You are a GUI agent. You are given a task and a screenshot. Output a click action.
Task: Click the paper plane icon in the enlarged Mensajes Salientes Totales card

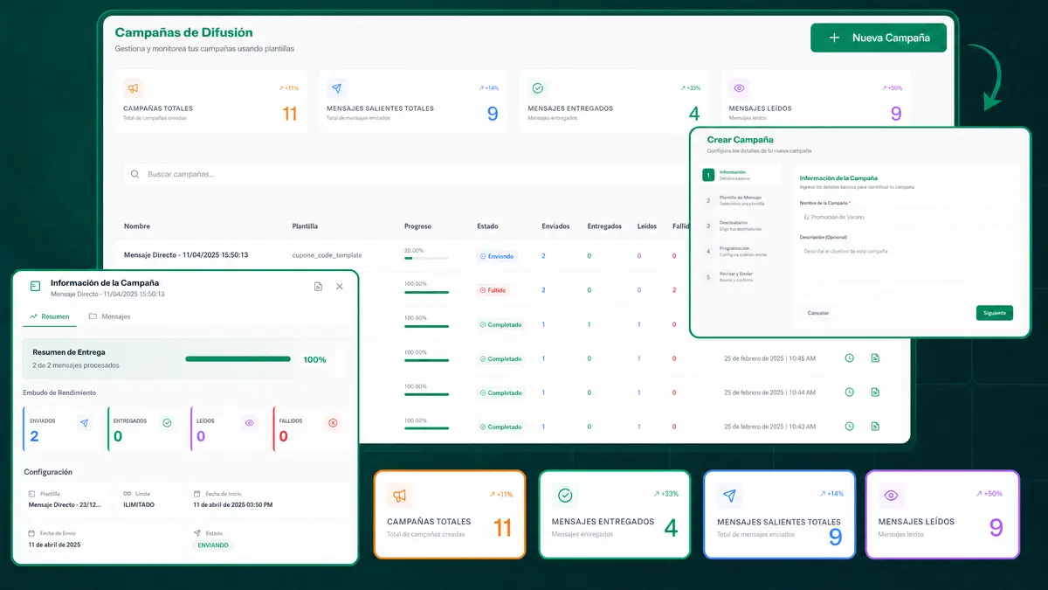pyautogui.click(x=730, y=496)
